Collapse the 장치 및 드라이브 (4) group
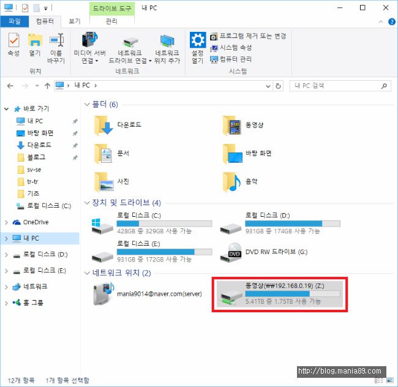 (x=87, y=203)
